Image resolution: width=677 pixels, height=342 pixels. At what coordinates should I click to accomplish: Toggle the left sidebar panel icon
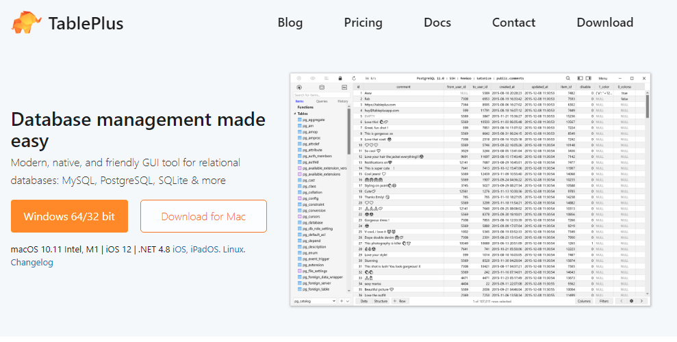(580, 79)
